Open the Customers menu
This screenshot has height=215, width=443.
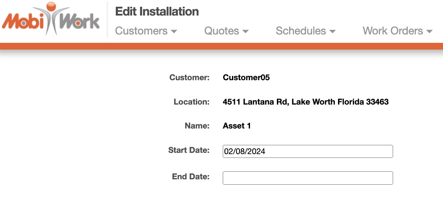coord(141,31)
